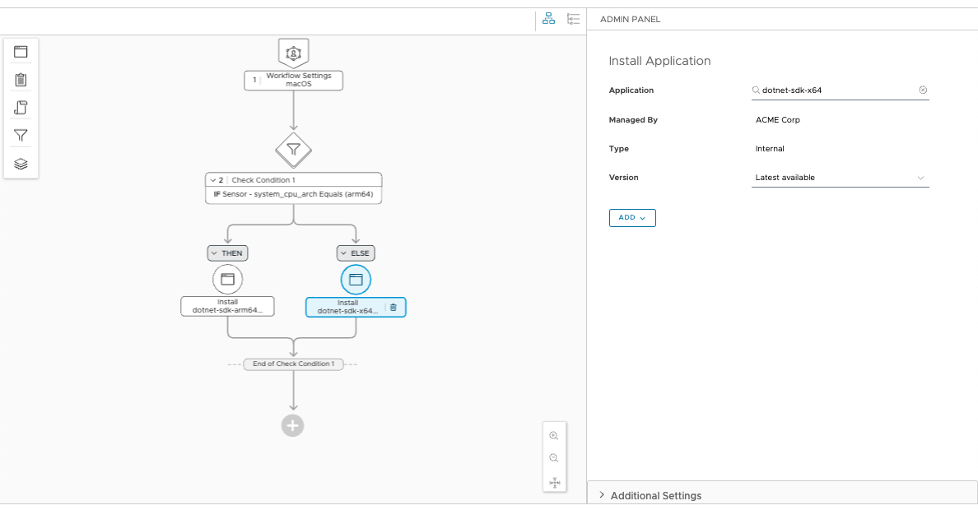Image resolution: width=978 pixels, height=510 pixels.
Task: Click the clipboard icon in left toolbar
Action: pyautogui.click(x=21, y=80)
